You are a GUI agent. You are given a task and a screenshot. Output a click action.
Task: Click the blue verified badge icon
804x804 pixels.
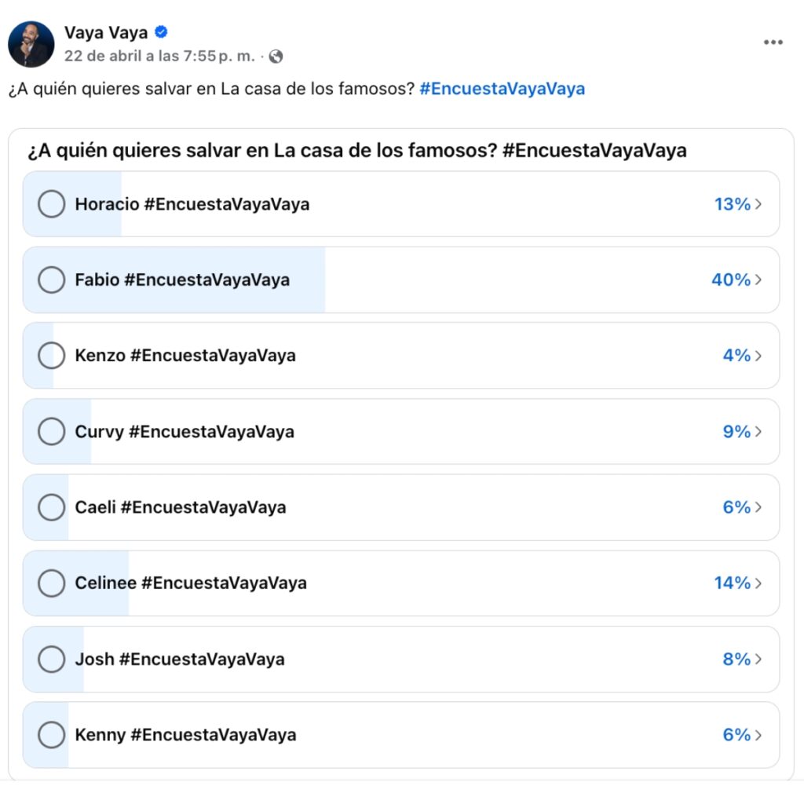click(x=161, y=32)
